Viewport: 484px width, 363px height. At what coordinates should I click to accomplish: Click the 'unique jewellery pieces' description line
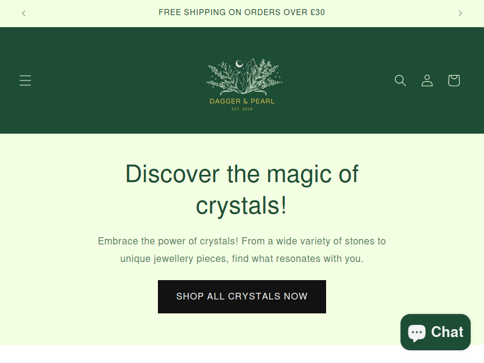pyautogui.click(x=242, y=259)
